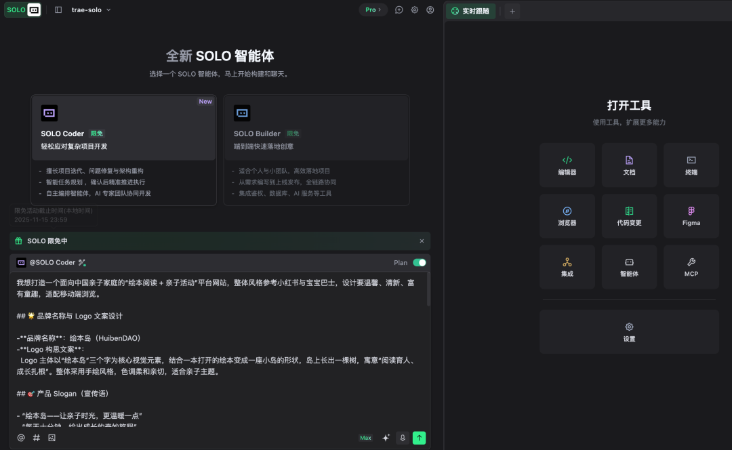Click the 限免 tag beside SOLO Builder
This screenshot has height=450, width=732.
click(293, 134)
